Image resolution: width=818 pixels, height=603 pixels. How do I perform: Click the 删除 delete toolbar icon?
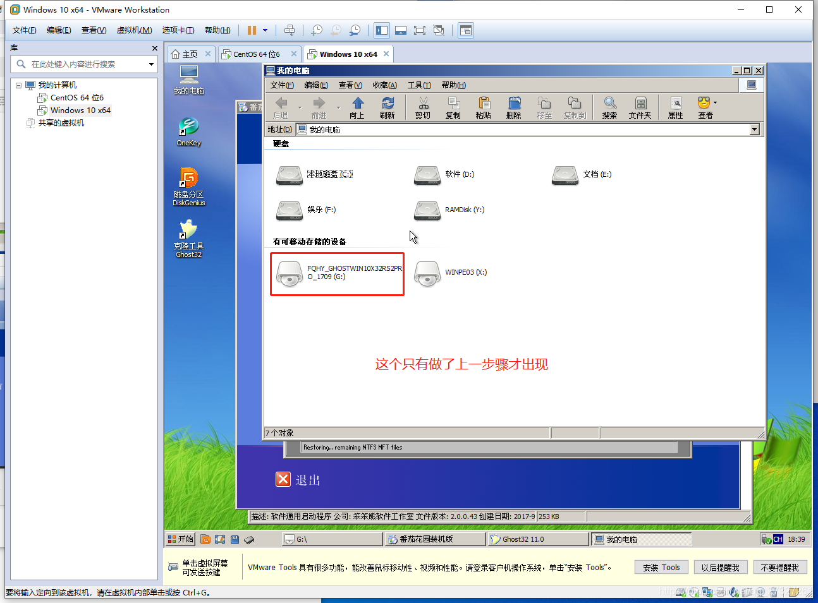pos(514,107)
